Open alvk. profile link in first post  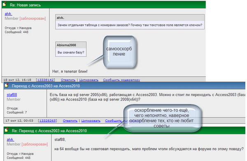point(8,14)
